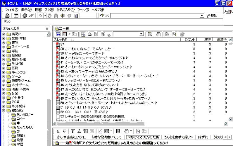This screenshot has height=146, width=233.
Task: Click into the アドレス address field
Action: 156,16
